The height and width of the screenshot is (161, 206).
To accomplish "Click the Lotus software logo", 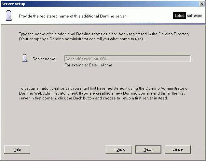I will point(188,16).
